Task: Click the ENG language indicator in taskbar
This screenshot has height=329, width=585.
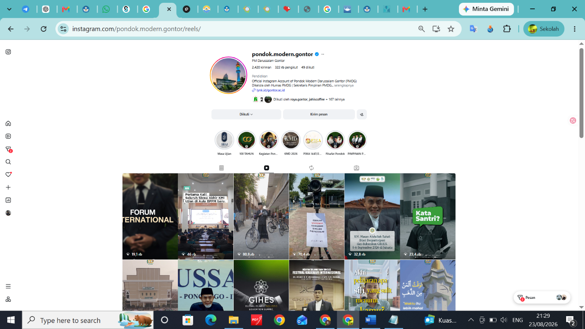Action: click(518, 320)
